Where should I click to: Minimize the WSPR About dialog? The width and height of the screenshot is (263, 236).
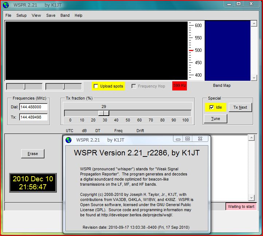[x=177, y=139]
